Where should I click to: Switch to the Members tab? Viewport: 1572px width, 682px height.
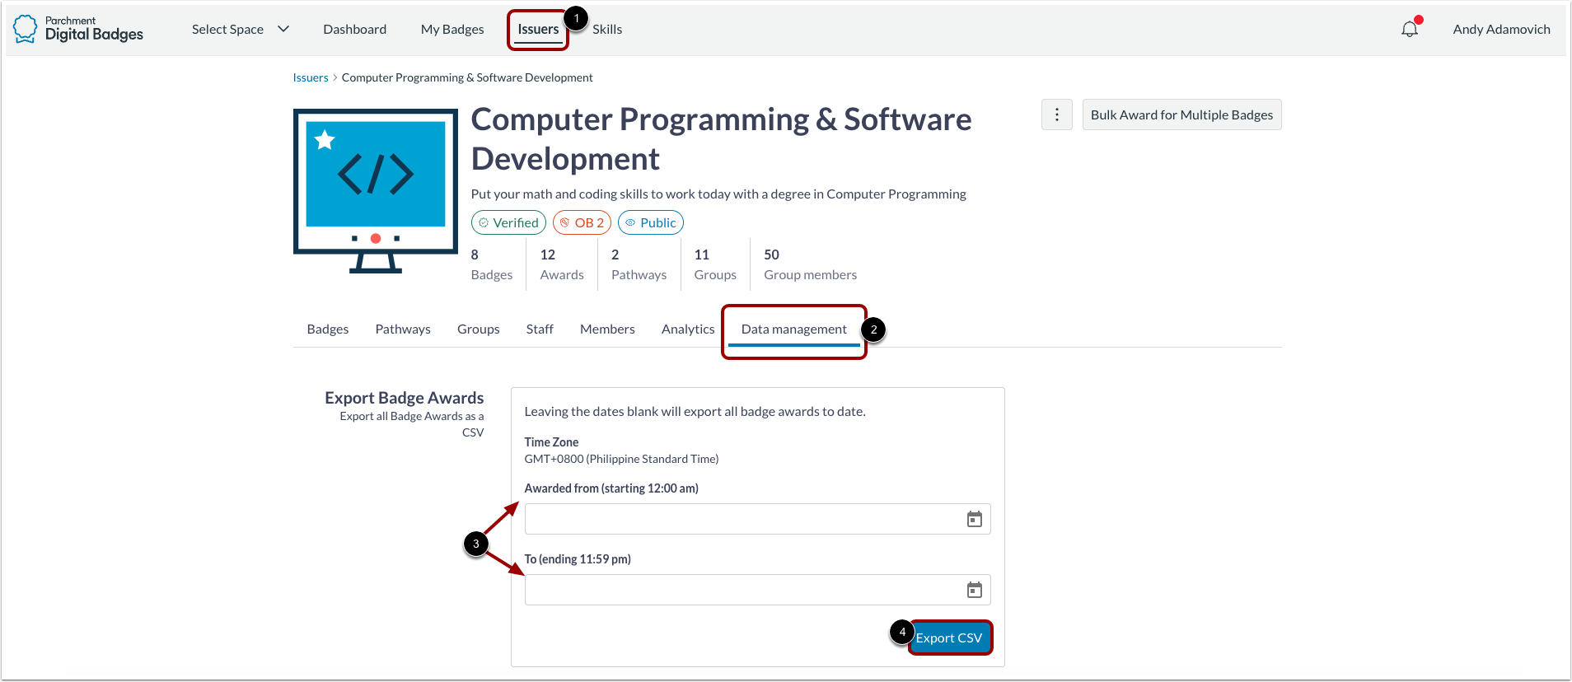(607, 329)
